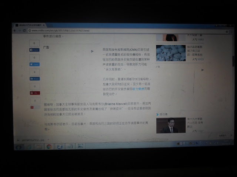This screenshot has height=177, width=237.
Task: Follow the blue 听力受损 hyperlink
Action: click(138, 89)
